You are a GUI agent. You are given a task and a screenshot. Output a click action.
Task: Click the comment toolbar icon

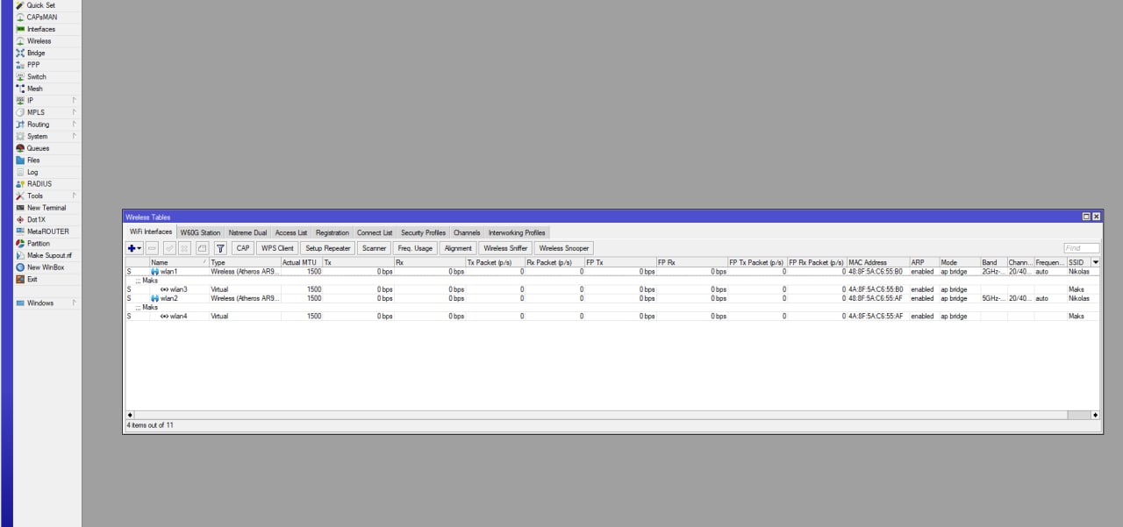[x=202, y=248]
